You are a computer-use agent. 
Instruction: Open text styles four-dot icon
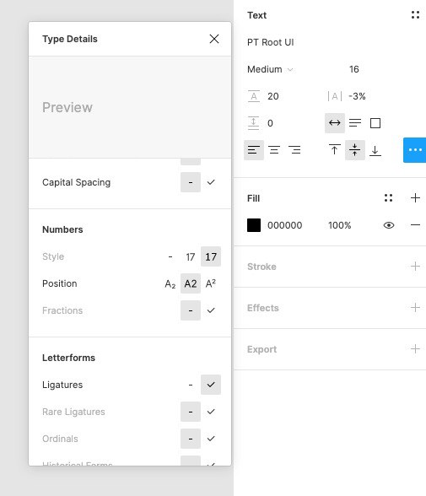coord(415,15)
